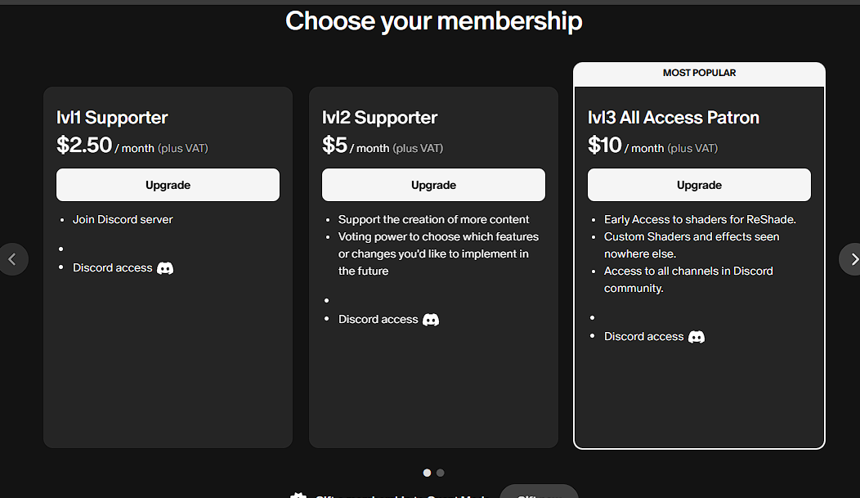Click the MOST POPULAR badge
Viewport: 860px width, 498px height.
pyautogui.click(x=699, y=74)
